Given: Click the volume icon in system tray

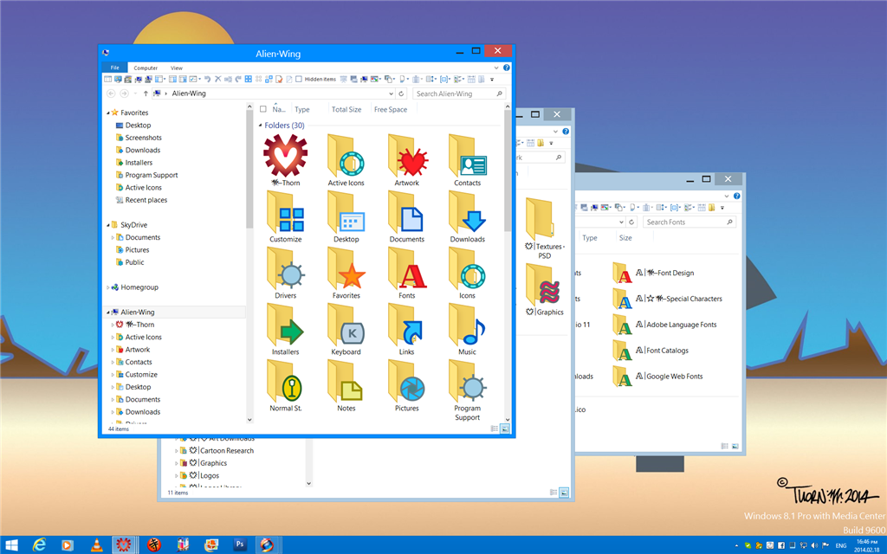Looking at the screenshot, I should (814, 545).
